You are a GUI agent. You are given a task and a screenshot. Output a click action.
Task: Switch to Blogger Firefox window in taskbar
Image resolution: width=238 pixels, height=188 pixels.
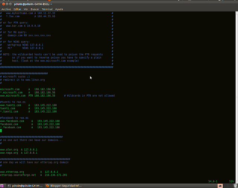64,186
